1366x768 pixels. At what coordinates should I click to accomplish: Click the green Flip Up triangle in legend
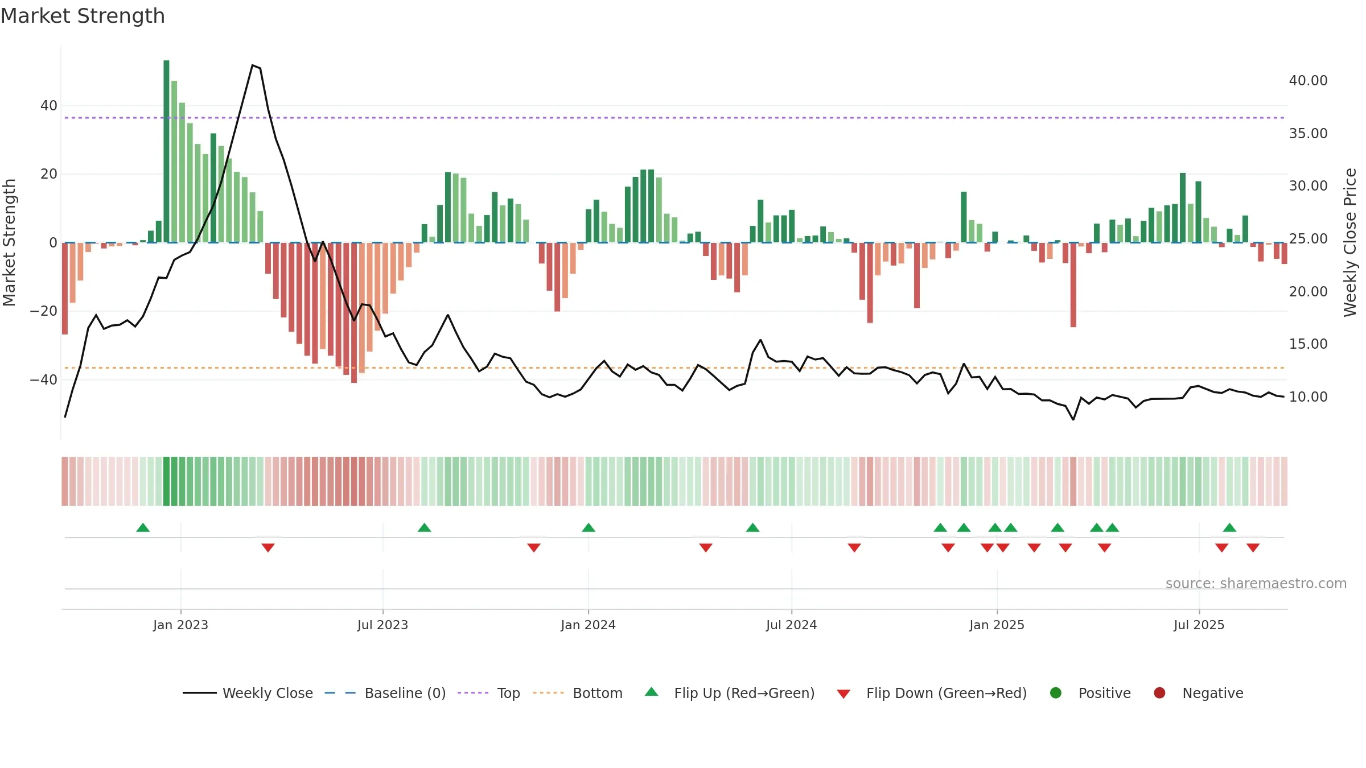point(652,692)
